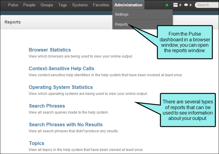219x154 pixels.
Task: Open the Groups section
Action: [x=47, y=5]
